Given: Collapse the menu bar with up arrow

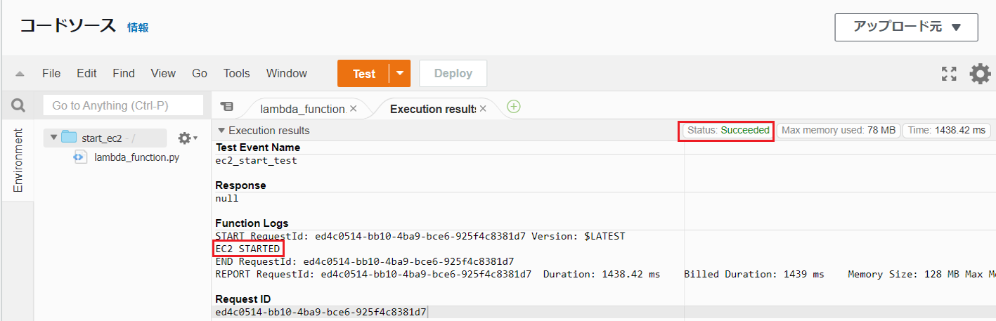Looking at the screenshot, I should click(x=20, y=74).
